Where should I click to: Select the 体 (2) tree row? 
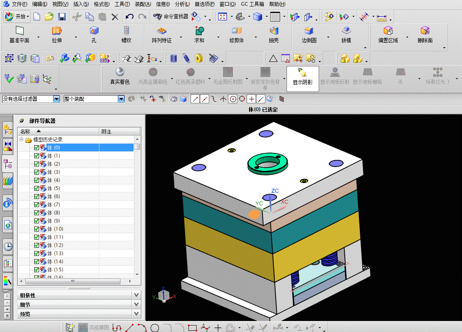click(76, 164)
